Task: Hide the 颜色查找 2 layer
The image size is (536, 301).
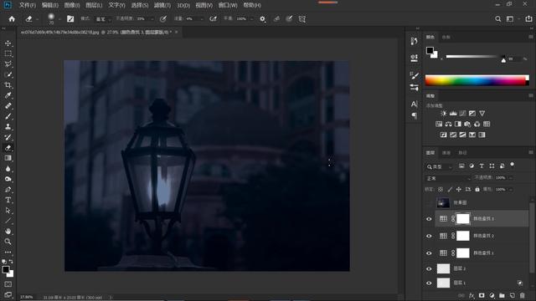Action: pyautogui.click(x=429, y=236)
